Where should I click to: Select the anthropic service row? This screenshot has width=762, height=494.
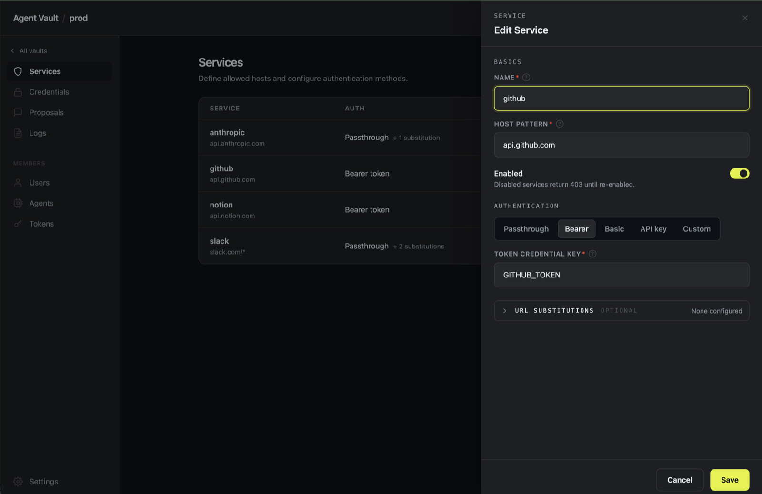340,137
